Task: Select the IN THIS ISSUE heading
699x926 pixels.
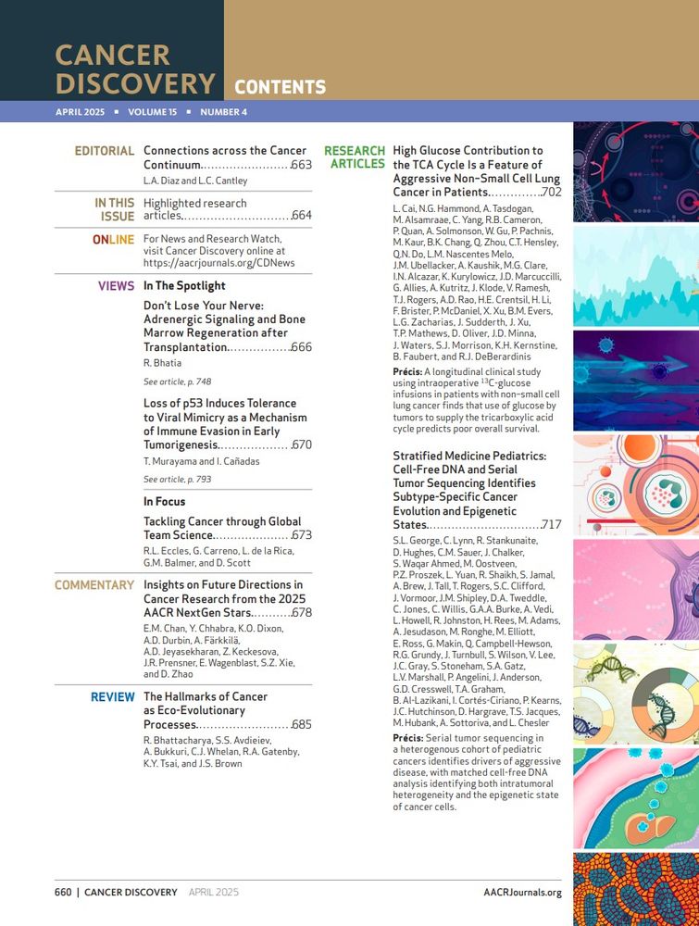Action: click(x=115, y=209)
